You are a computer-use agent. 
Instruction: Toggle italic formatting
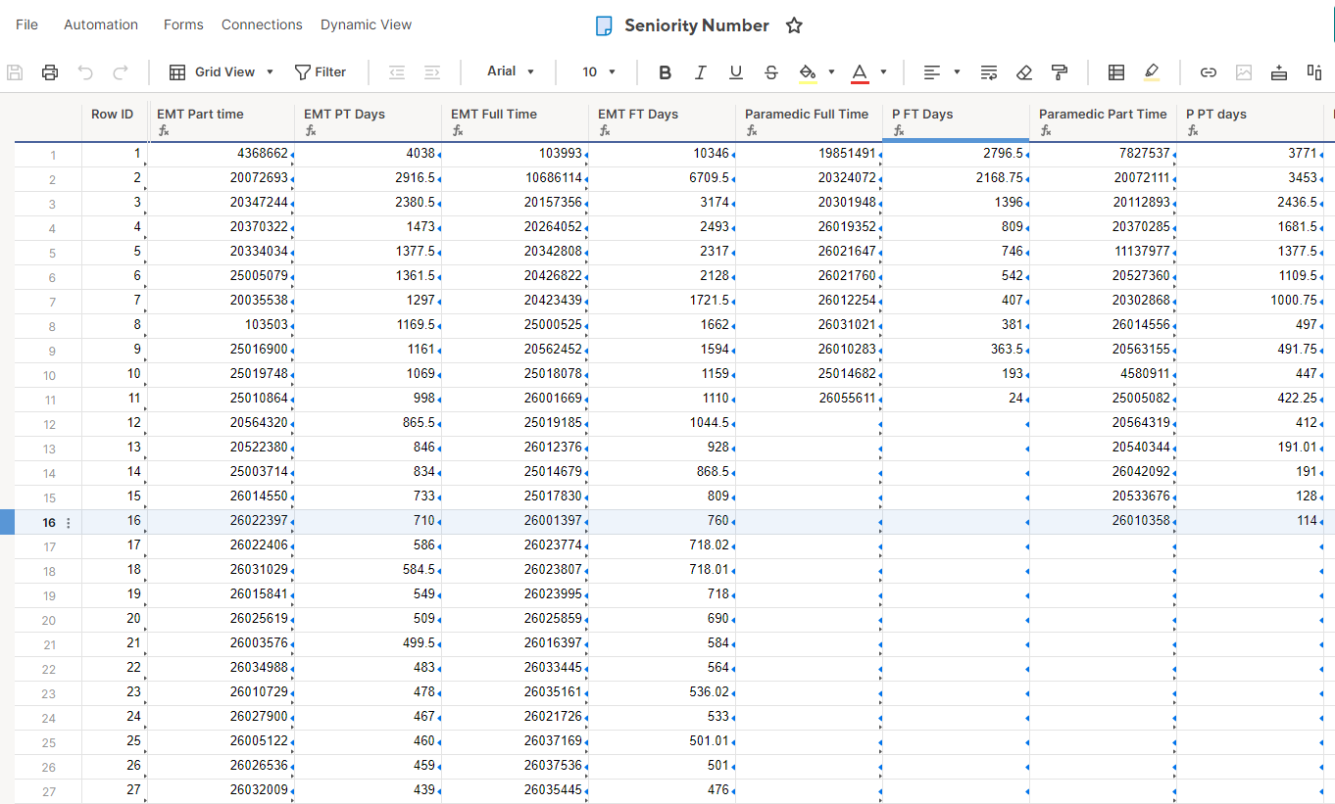pyautogui.click(x=701, y=71)
